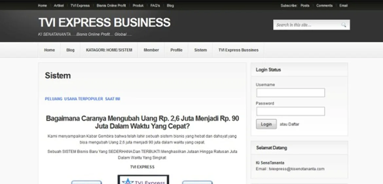Click the Password input field
The width and height of the screenshot is (383, 184).
point(291,111)
